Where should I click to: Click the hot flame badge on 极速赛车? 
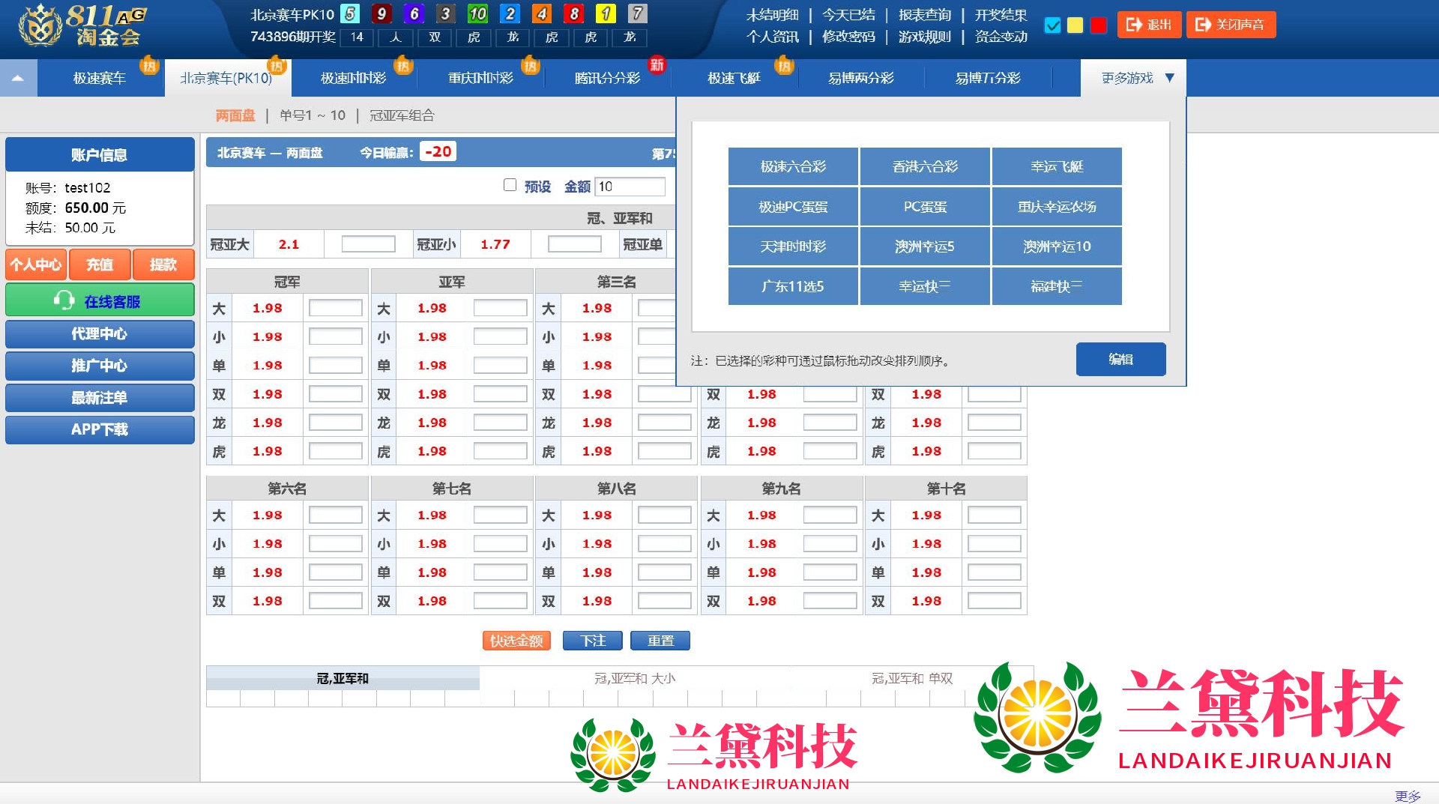(149, 66)
